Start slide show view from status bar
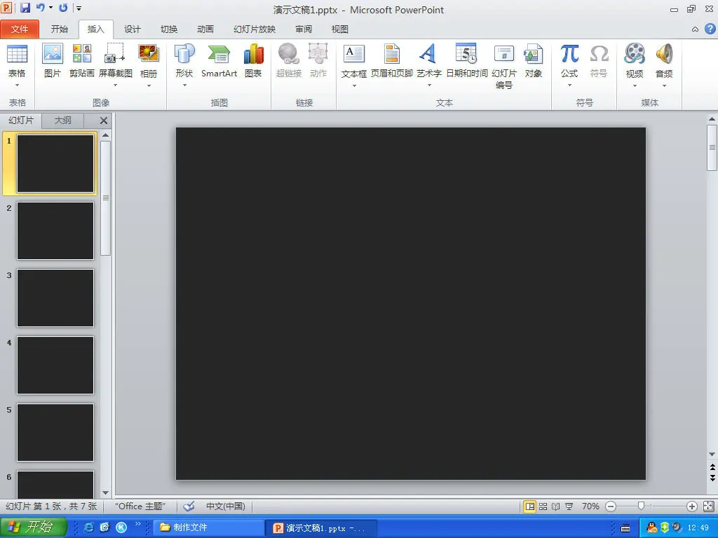The image size is (718, 538). 569,506
